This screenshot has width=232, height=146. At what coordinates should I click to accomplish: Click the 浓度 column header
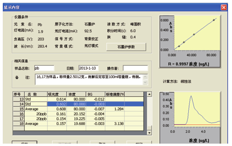tap(76, 94)
